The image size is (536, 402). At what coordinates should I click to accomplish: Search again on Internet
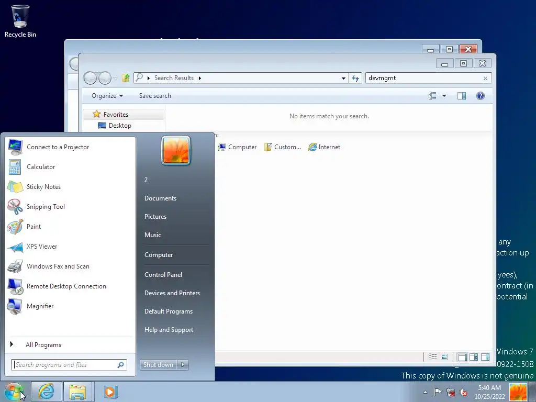pyautogui.click(x=324, y=147)
